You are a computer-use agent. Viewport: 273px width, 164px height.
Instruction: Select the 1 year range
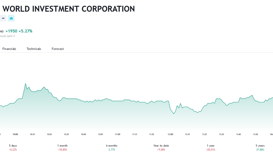click(x=211, y=147)
